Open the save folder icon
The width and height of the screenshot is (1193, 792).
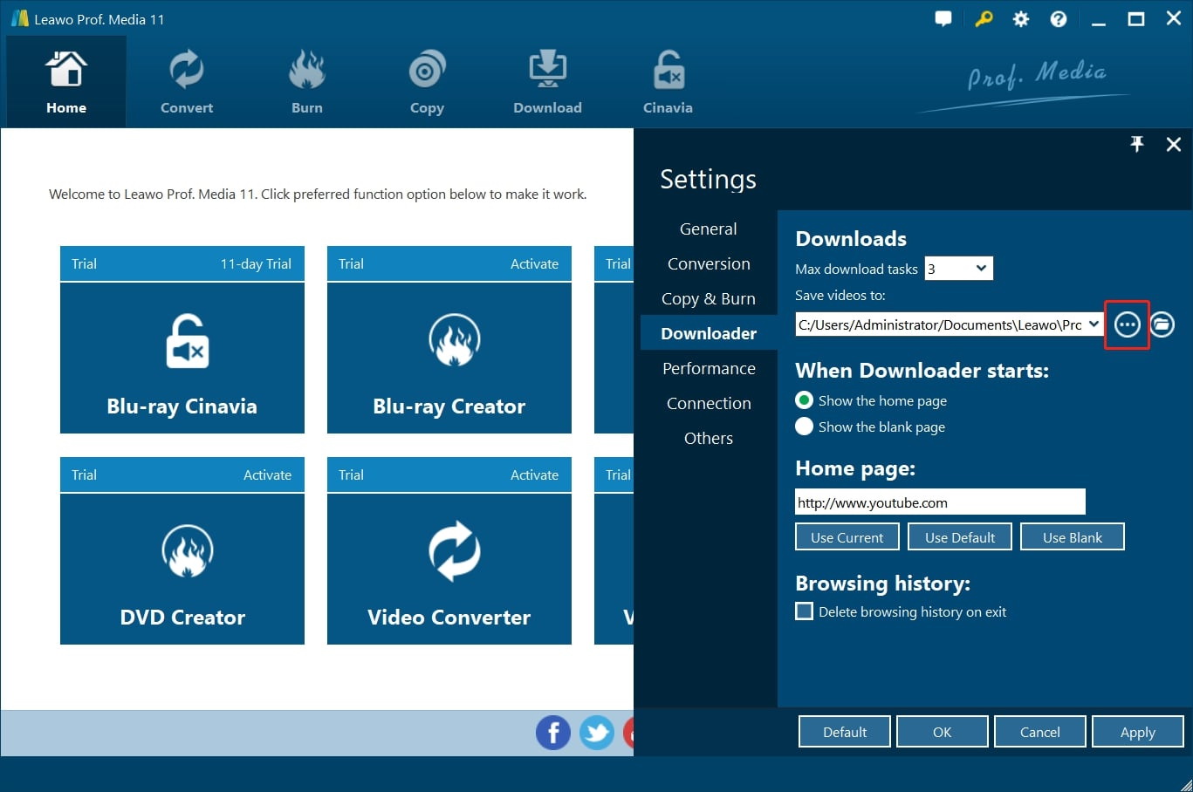pyautogui.click(x=1162, y=324)
